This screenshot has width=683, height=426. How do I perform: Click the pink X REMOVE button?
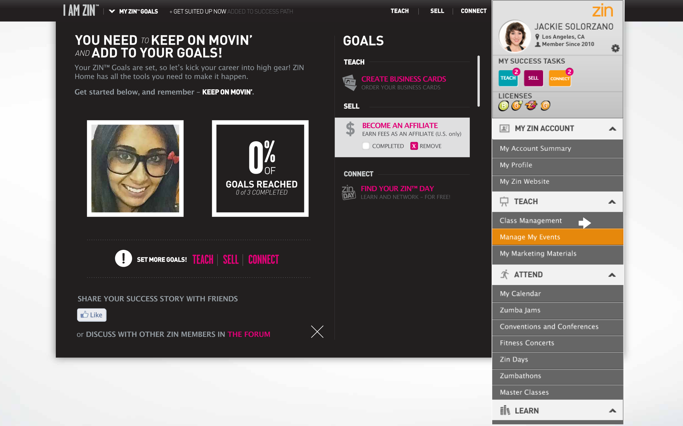click(414, 146)
